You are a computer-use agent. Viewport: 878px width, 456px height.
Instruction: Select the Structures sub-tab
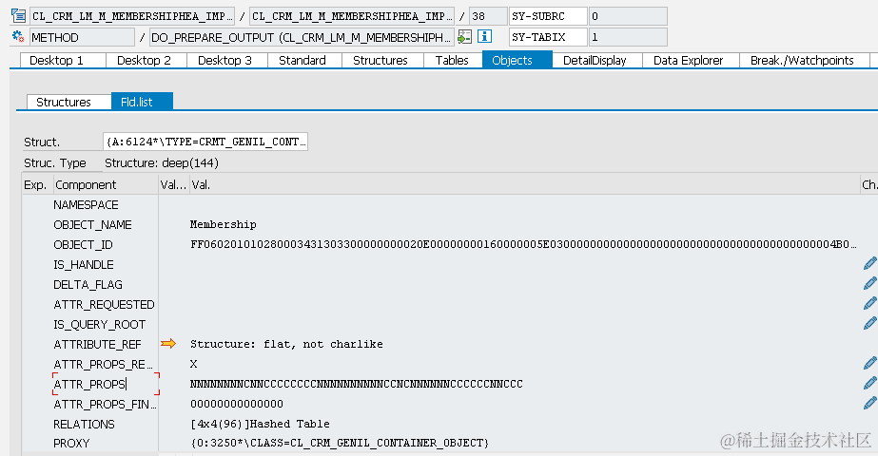pyautogui.click(x=68, y=102)
